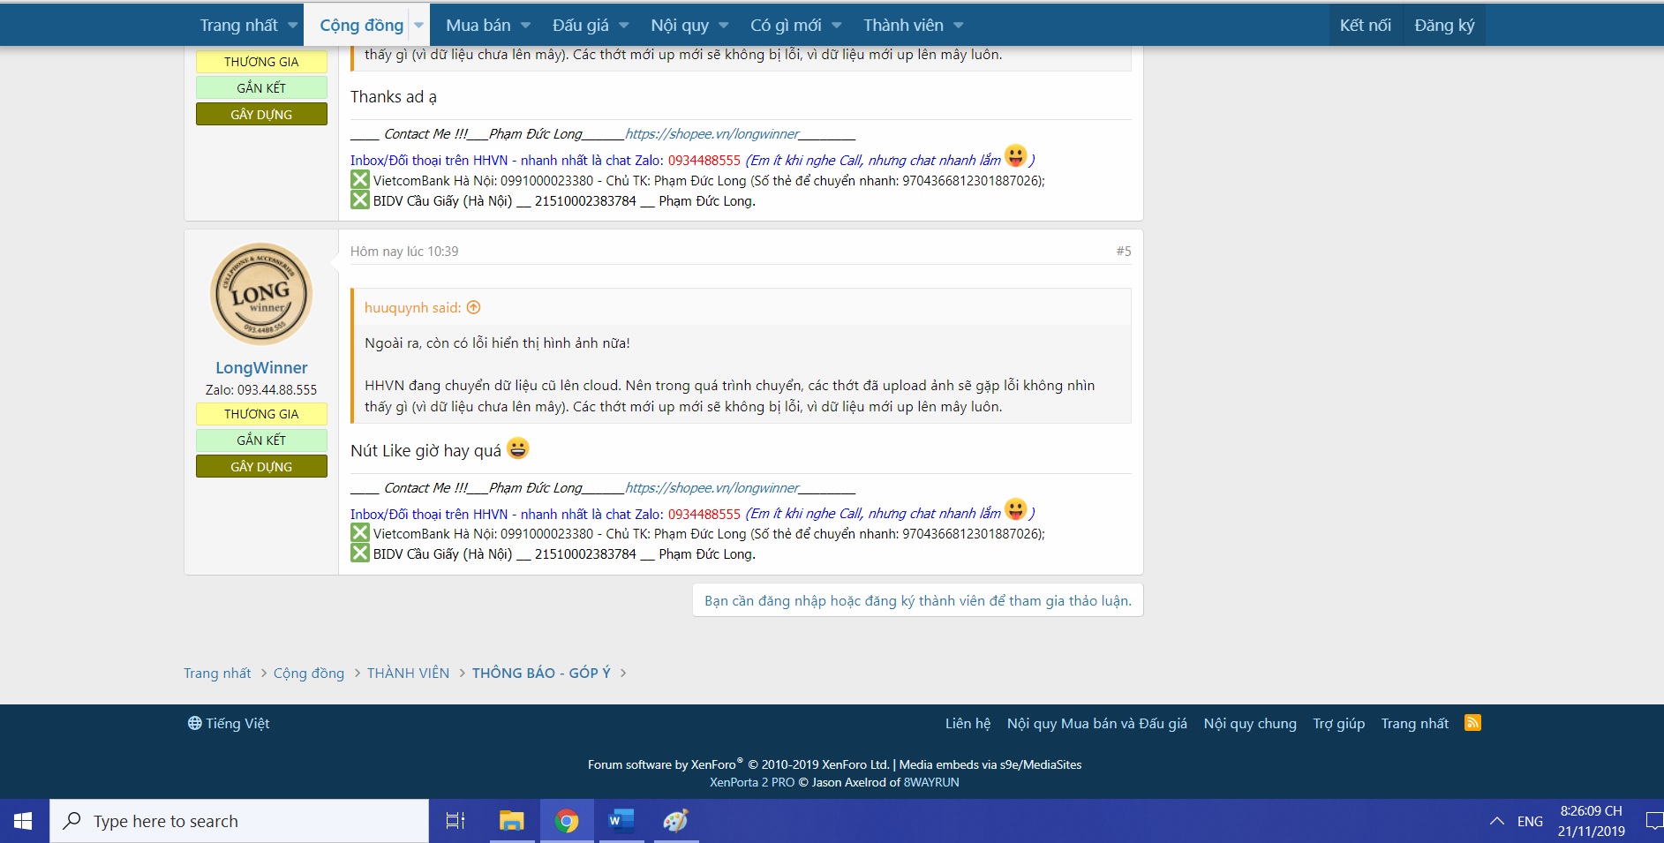Click the Tiếng Việt language globe icon
This screenshot has width=1664, height=843.
(194, 723)
